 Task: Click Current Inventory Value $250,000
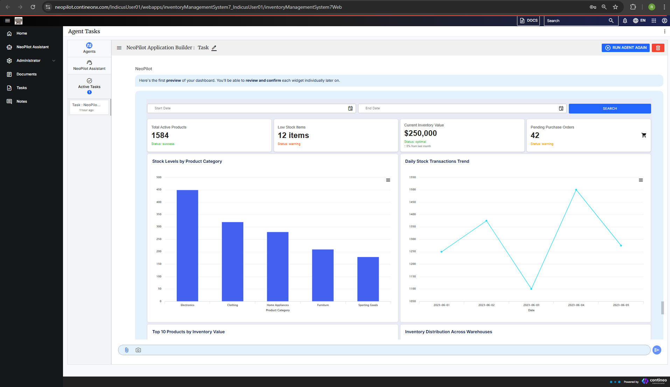420,133
